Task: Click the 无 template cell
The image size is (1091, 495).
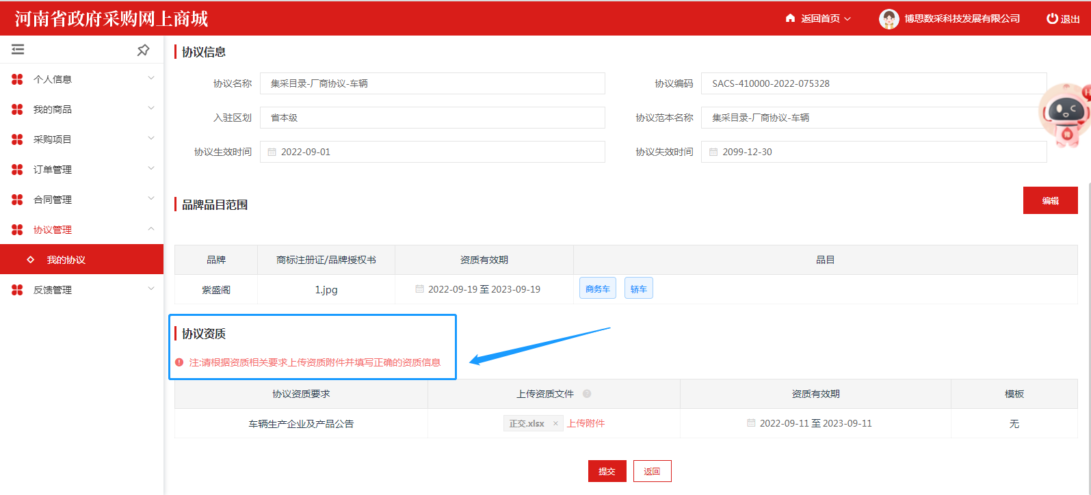Action: 1014,424
